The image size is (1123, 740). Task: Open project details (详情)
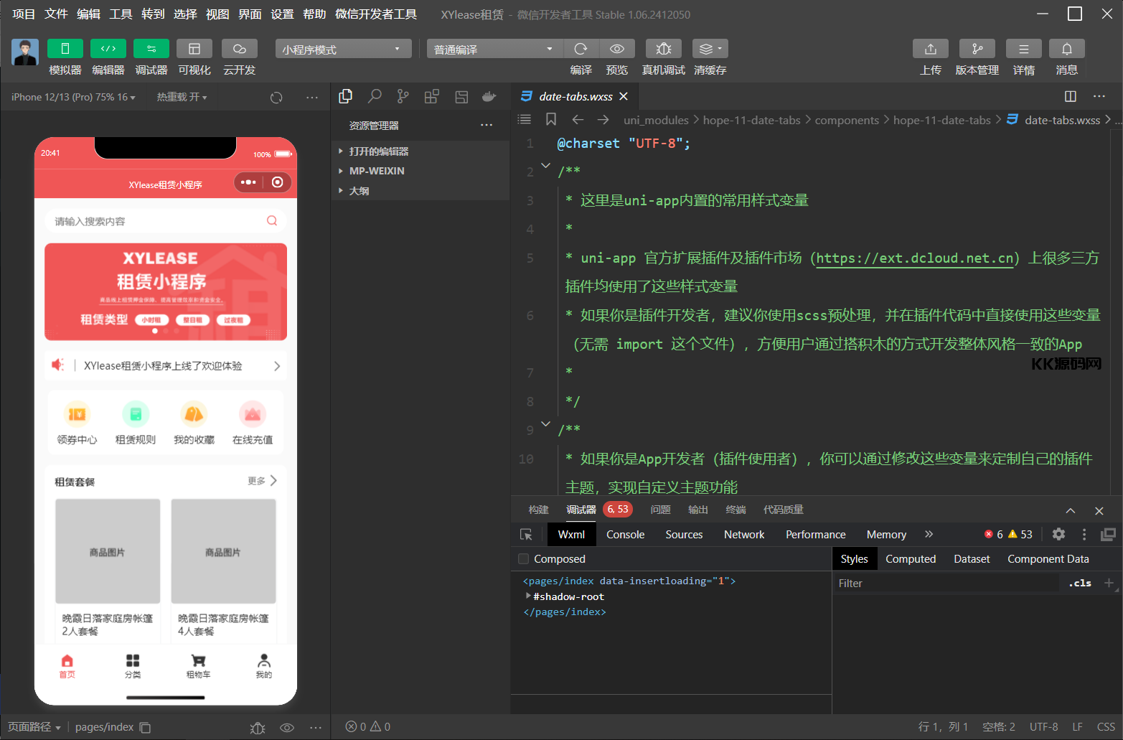1024,48
